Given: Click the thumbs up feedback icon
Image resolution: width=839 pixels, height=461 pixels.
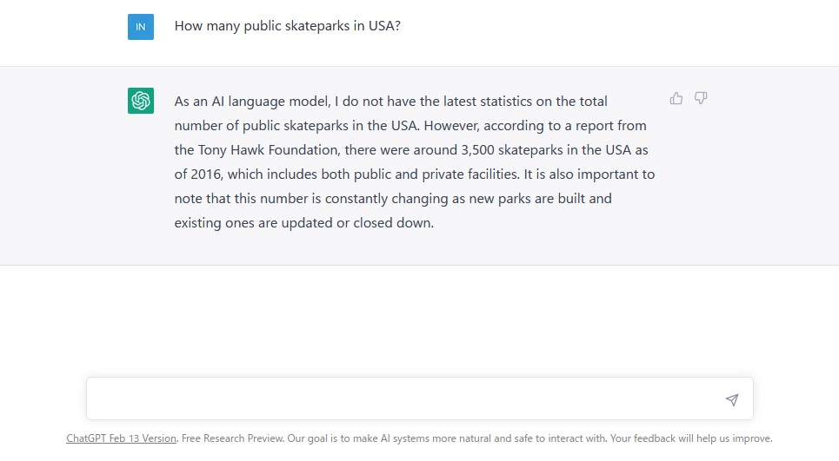Looking at the screenshot, I should [x=676, y=98].
